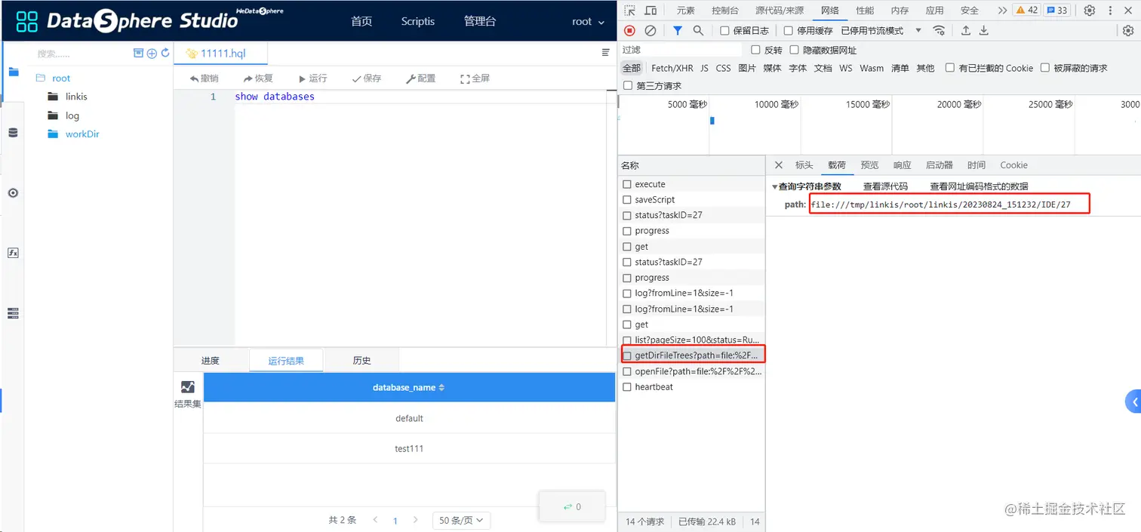Open the workspace files sidebar icon
The height and width of the screenshot is (532, 1141).
(13, 72)
